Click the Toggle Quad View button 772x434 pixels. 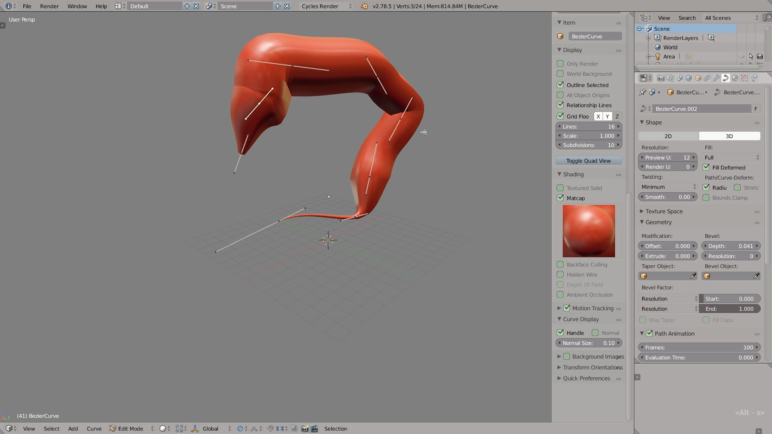(x=588, y=161)
